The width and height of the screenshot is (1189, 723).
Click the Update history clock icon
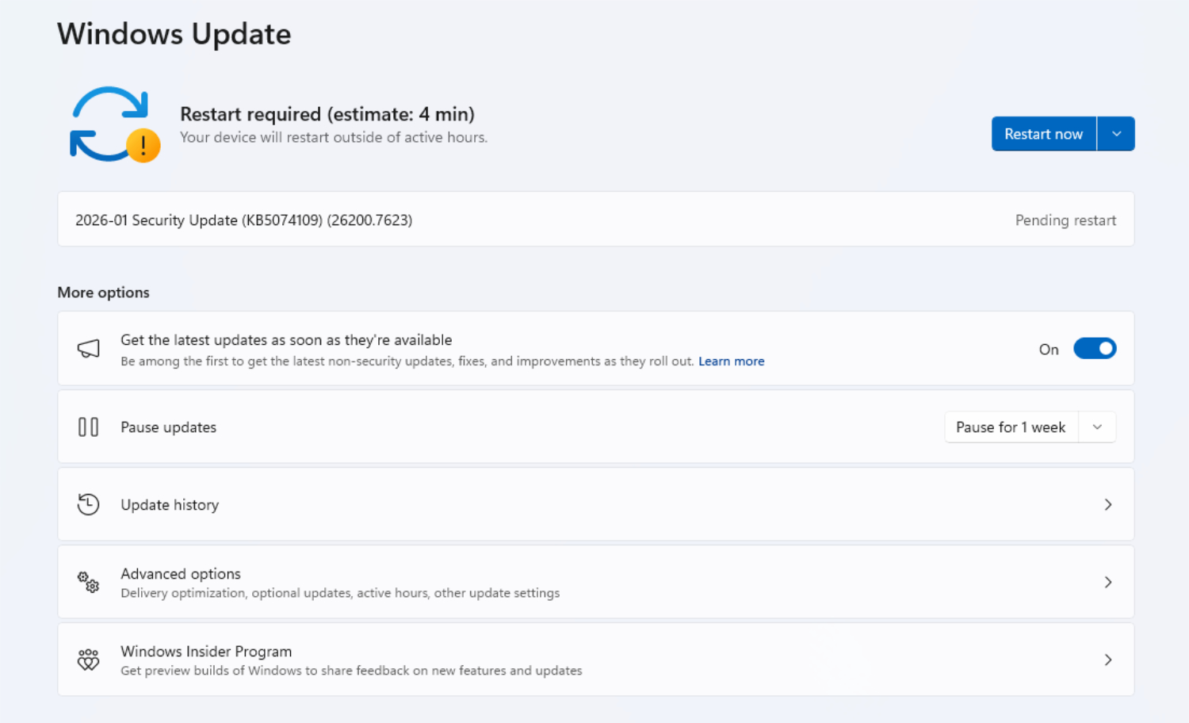[x=88, y=504]
